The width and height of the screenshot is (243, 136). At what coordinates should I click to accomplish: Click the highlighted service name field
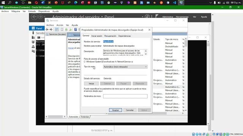point(108,42)
